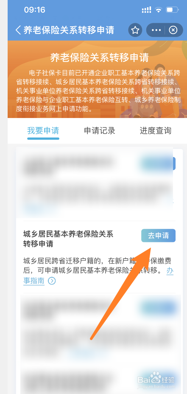Select the 我要申请 tab

(x=43, y=131)
